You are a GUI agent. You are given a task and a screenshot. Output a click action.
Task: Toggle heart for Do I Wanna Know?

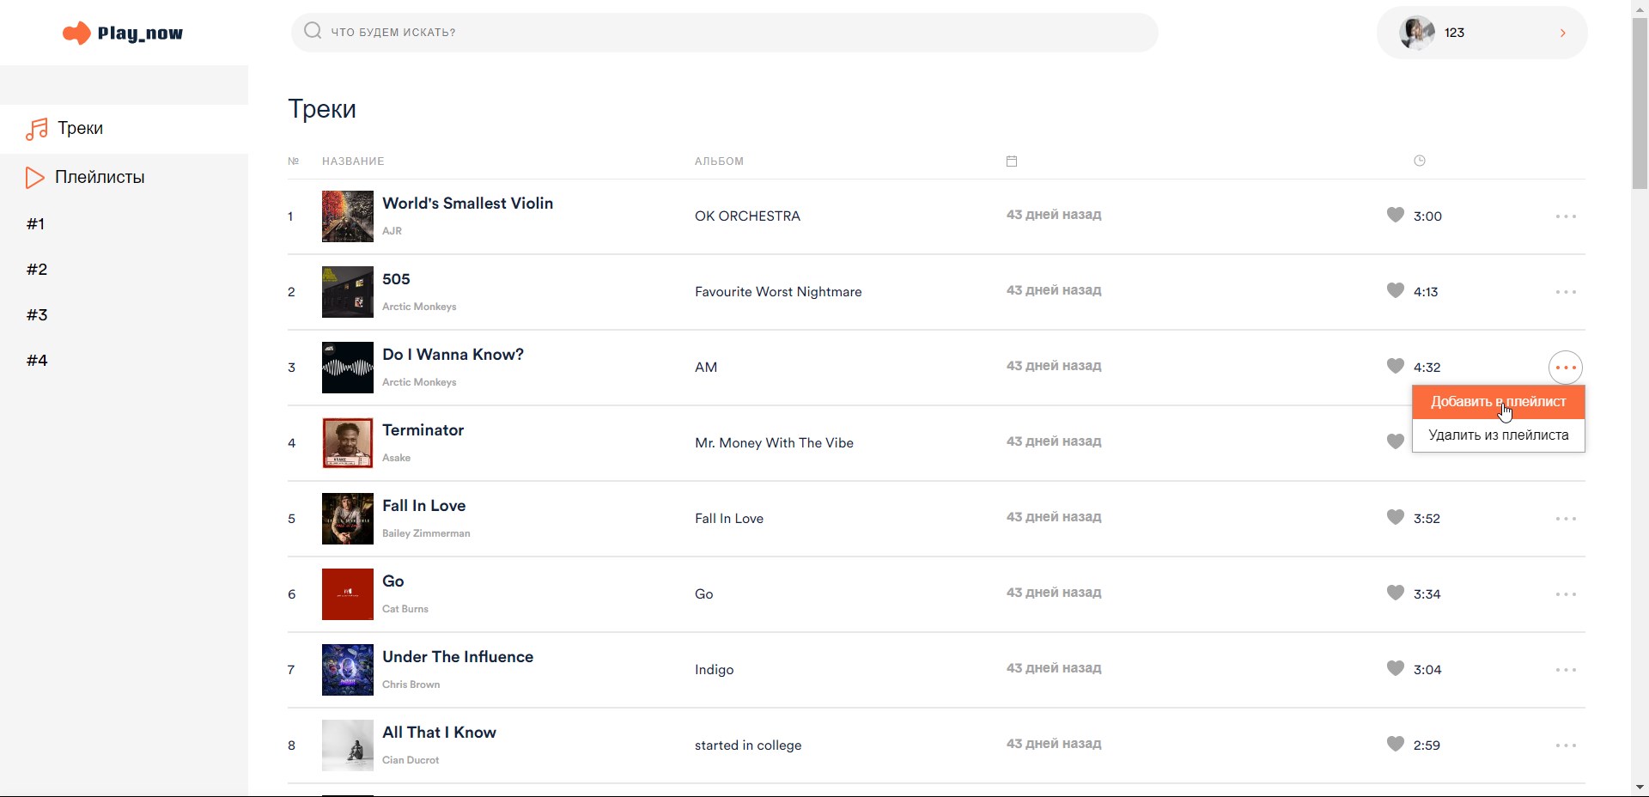1396,367
